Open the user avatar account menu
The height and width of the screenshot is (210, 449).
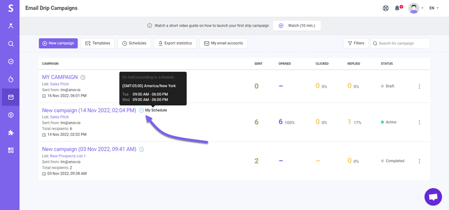point(414,8)
